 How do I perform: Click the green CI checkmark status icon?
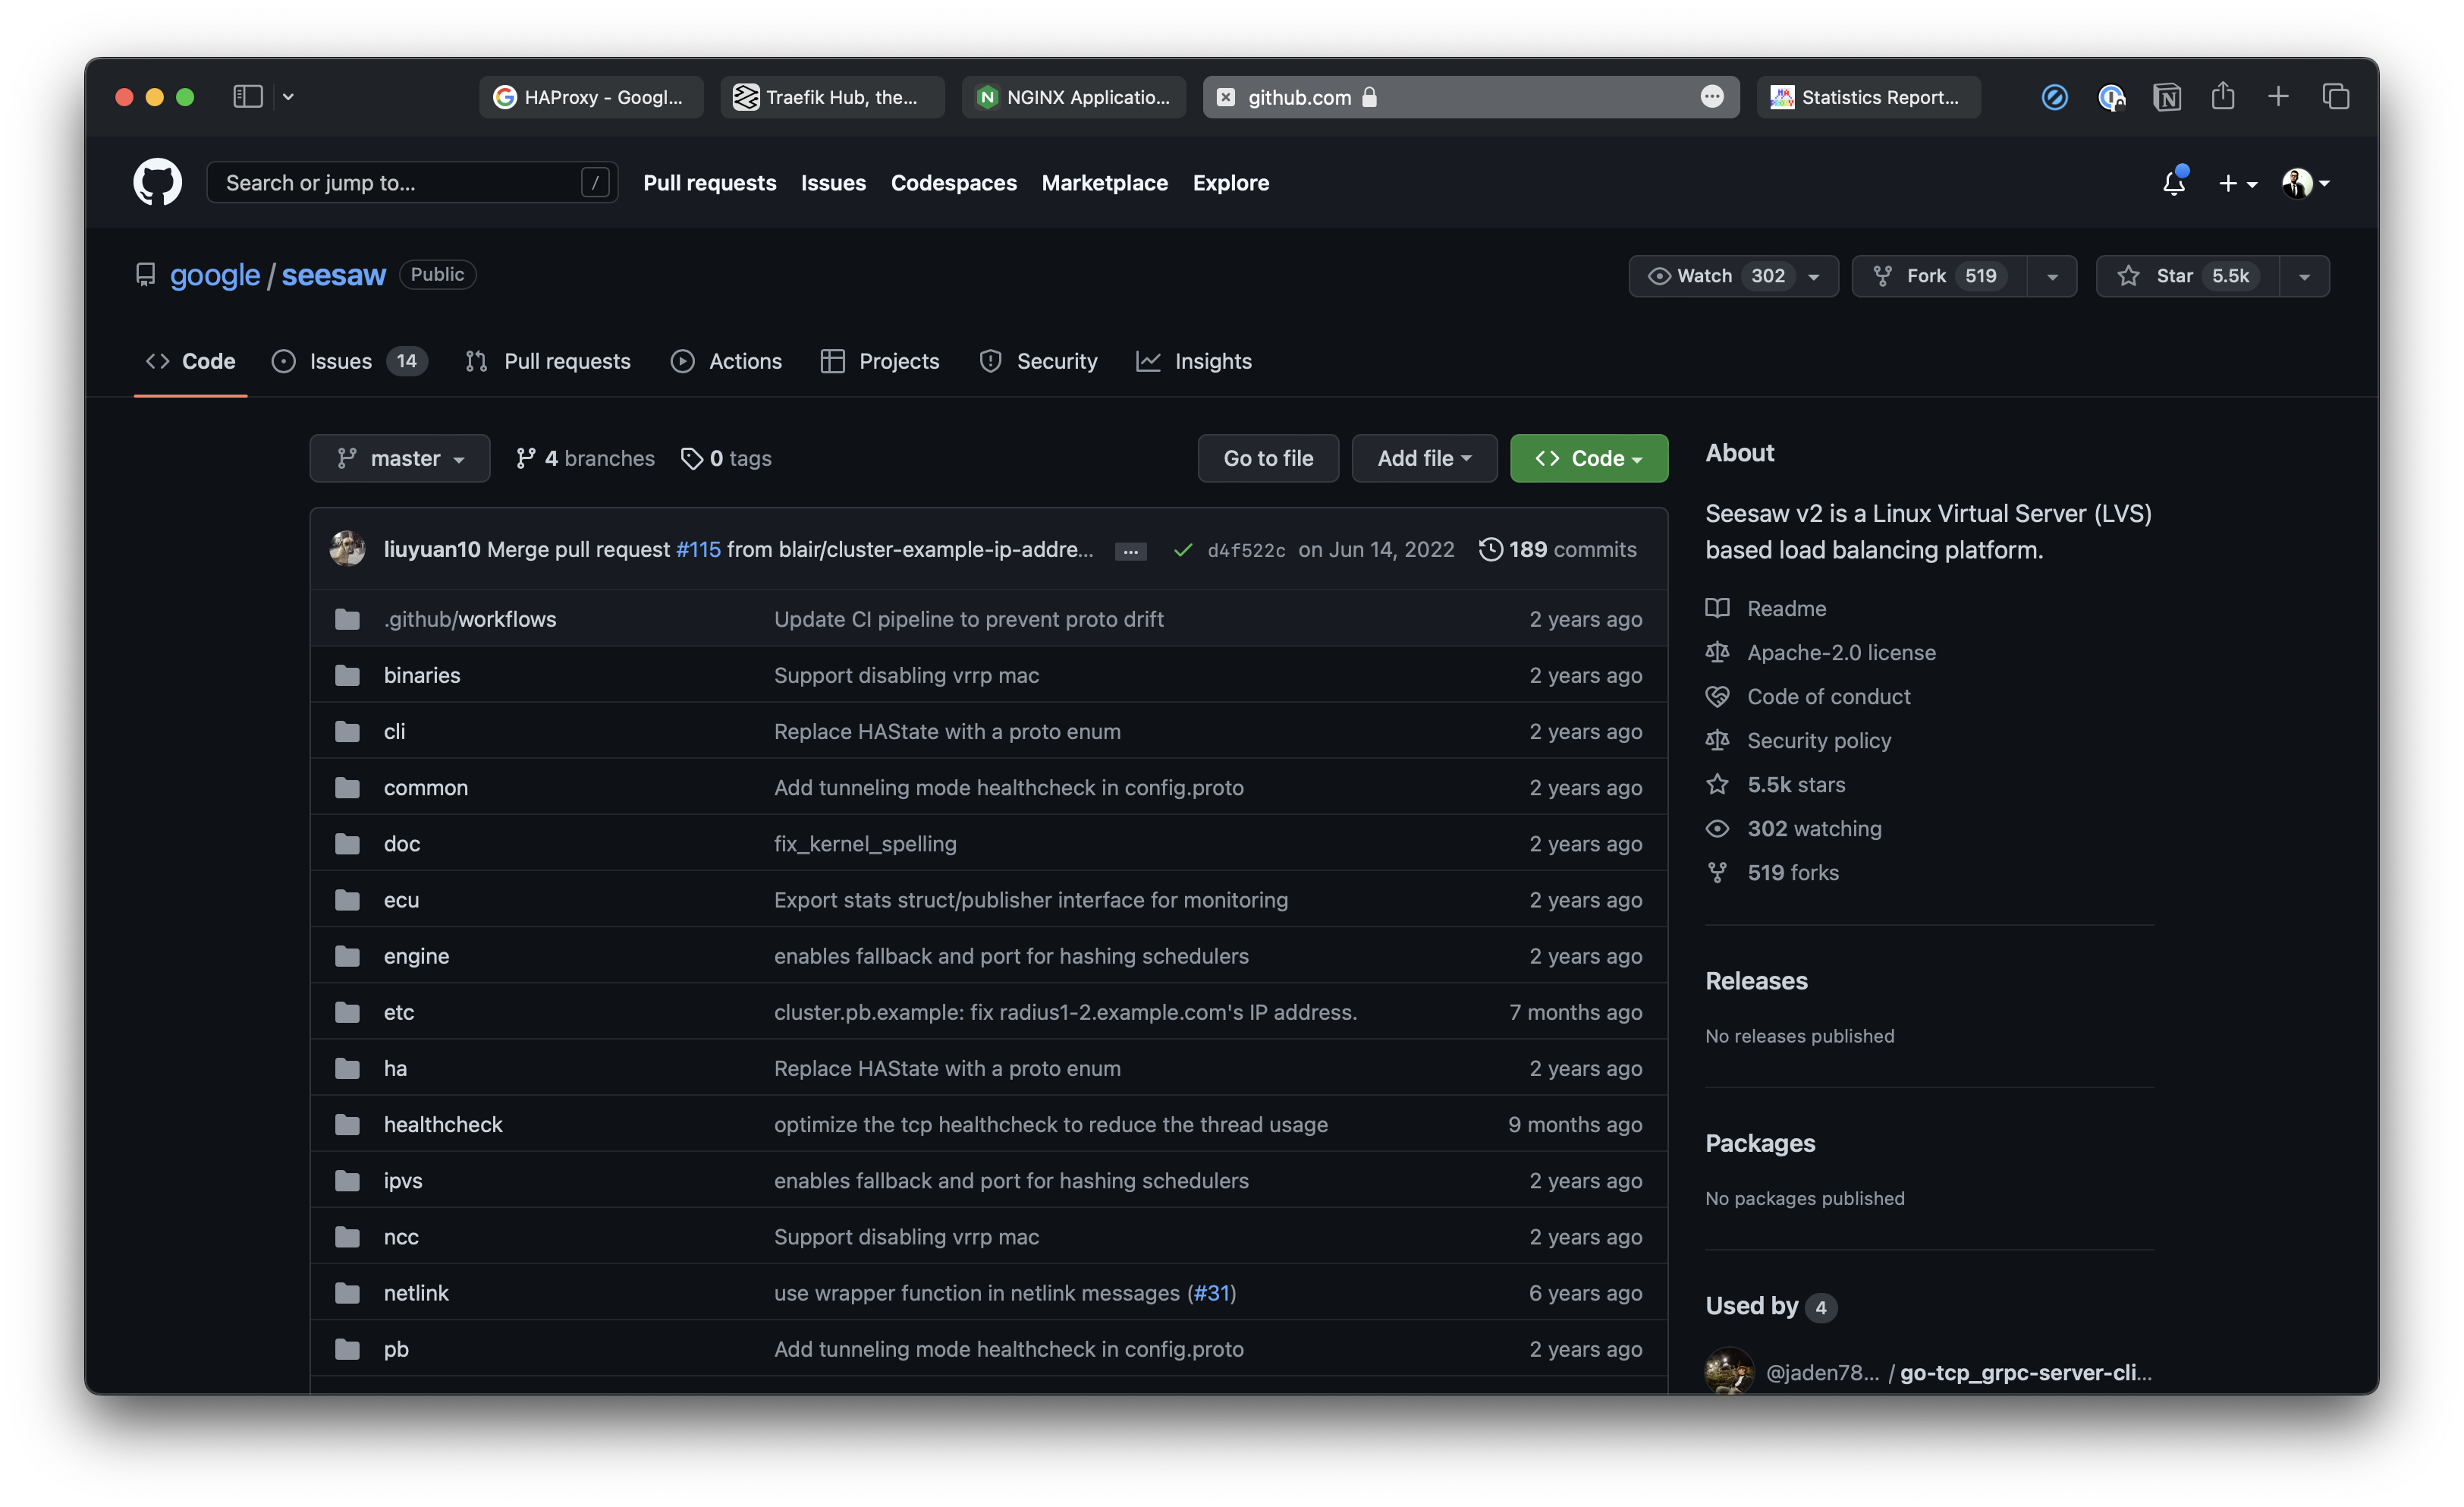click(1182, 550)
